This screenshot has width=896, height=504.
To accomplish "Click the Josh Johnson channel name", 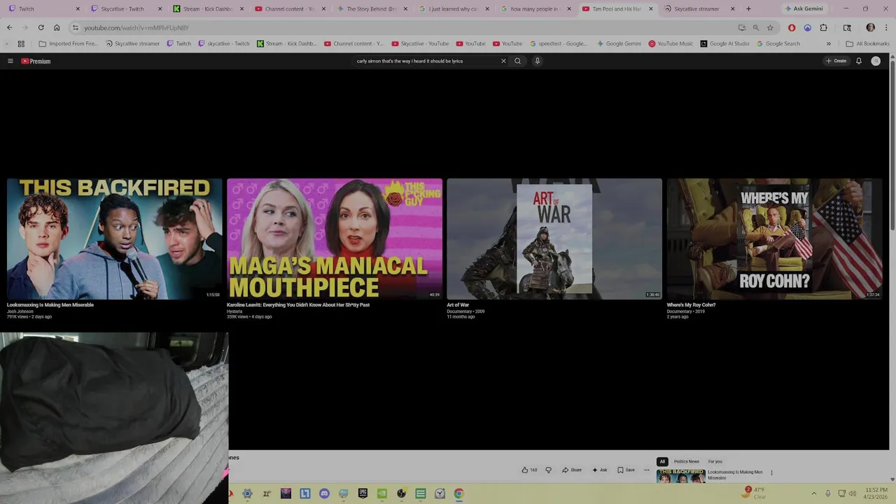I will (x=20, y=311).
